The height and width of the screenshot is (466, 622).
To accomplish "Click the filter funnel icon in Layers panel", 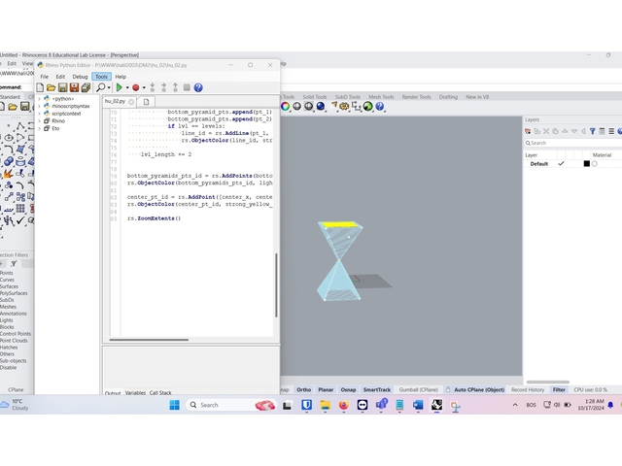I will tap(593, 130).
